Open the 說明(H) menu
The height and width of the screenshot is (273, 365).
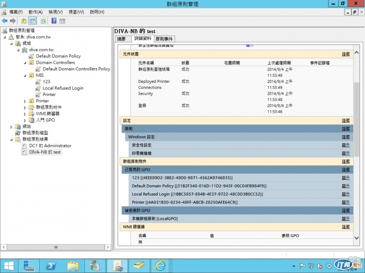tap(97, 12)
